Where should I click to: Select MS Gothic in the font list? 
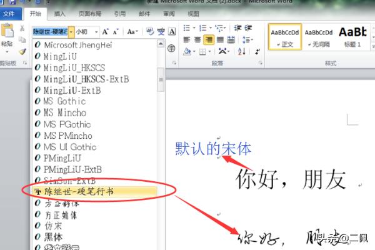coord(64,101)
